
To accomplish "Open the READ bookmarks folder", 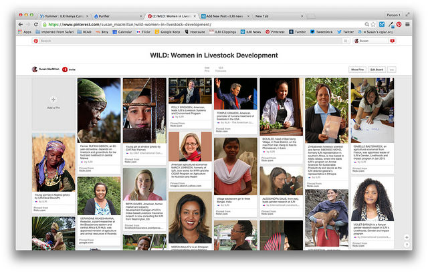I will [x=84, y=32].
